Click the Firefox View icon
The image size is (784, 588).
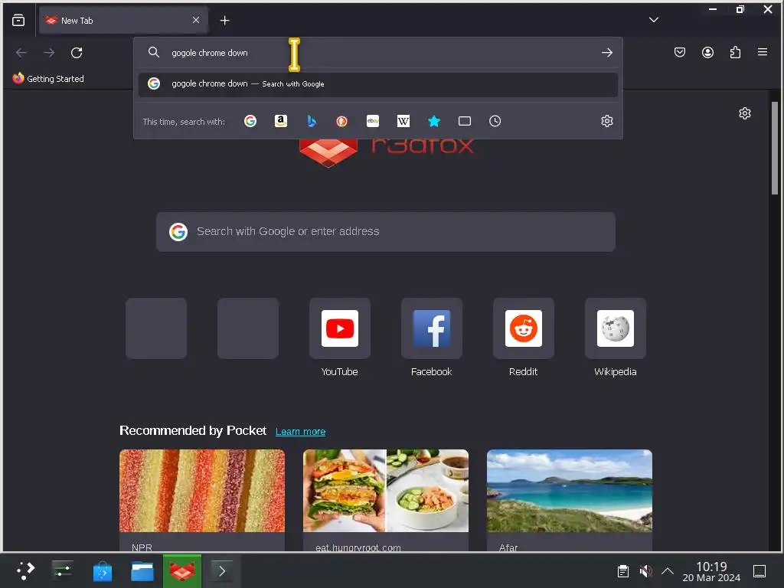click(18, 20)
